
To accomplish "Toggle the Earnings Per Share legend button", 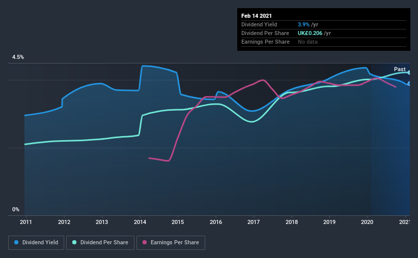I will click(x=171, y=243).
